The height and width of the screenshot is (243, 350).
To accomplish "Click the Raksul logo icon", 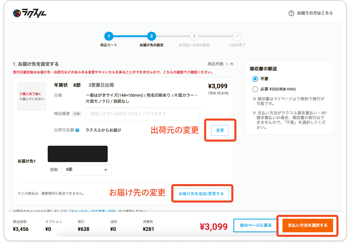I will click(17, 13).
